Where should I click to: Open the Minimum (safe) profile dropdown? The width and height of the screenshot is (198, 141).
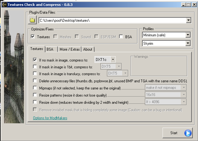coord(188,35)
